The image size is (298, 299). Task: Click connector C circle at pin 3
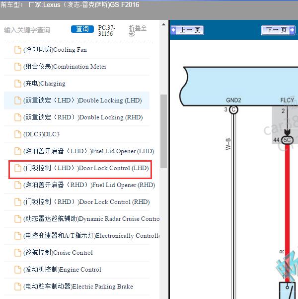click(x=233, y=109)
